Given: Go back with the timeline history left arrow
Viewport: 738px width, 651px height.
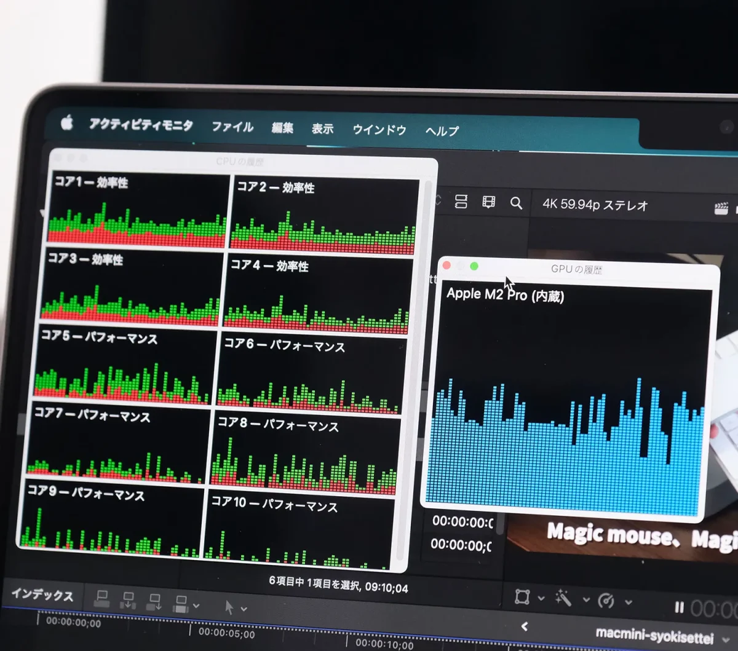Looking at the screenshot, I should click(525, 626).
